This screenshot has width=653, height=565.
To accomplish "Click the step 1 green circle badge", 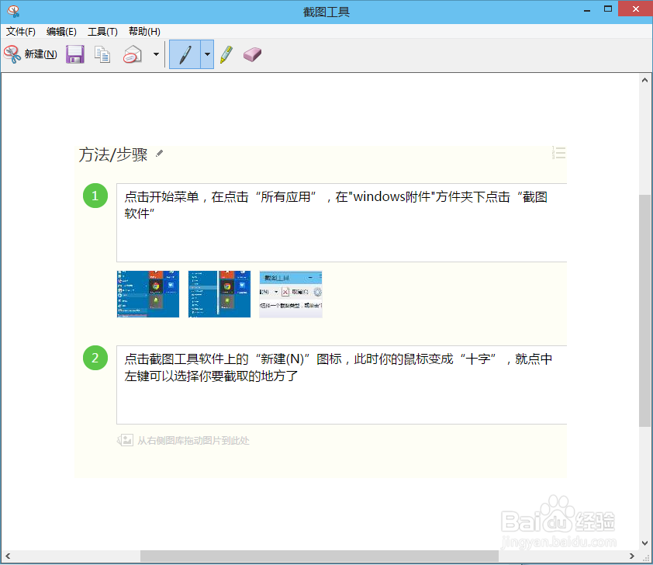I will 95,196.
